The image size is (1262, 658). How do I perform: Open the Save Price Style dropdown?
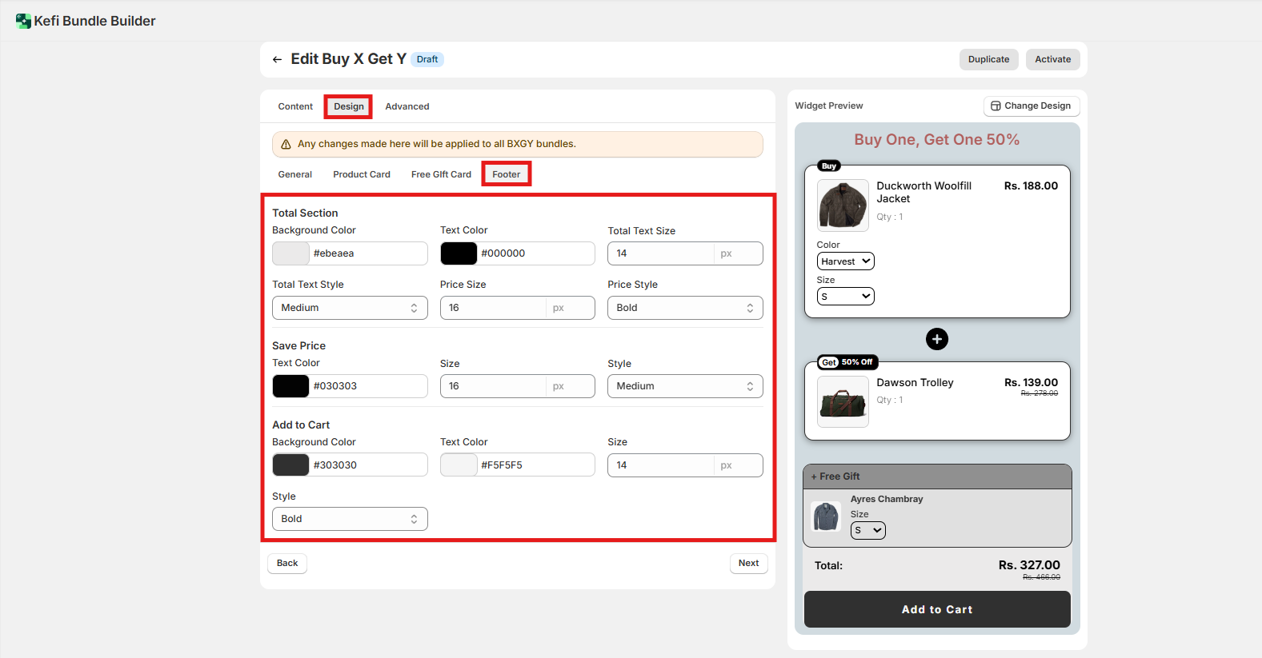684,386
